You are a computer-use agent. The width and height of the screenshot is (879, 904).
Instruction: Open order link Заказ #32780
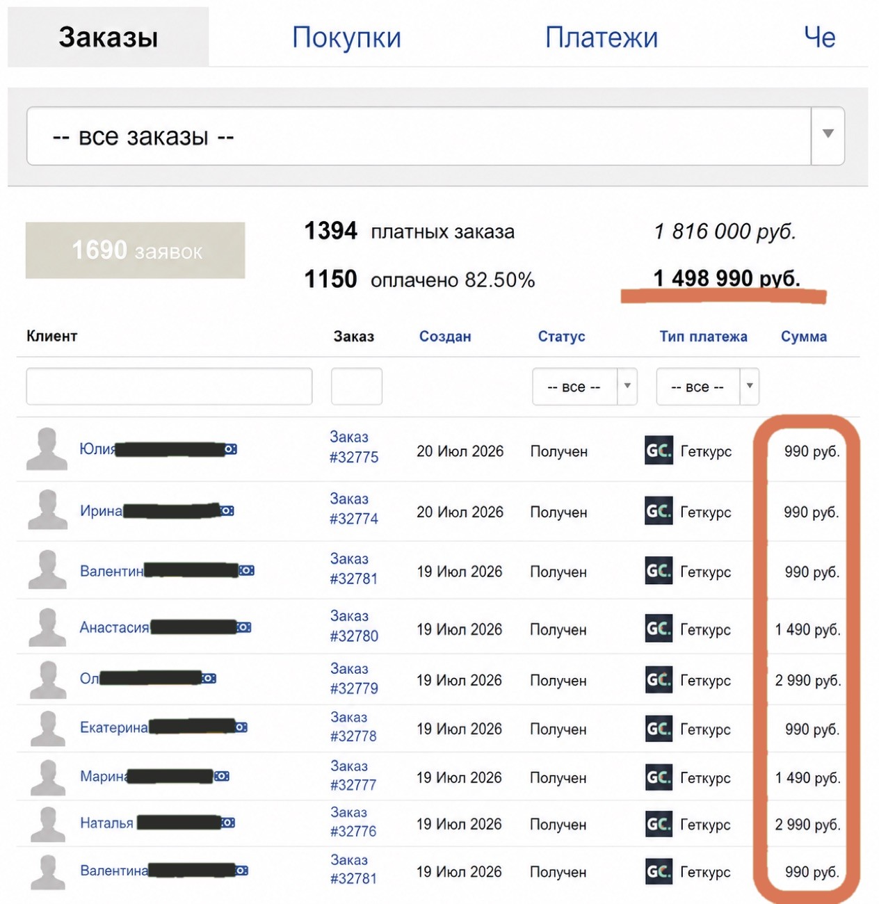354,626
